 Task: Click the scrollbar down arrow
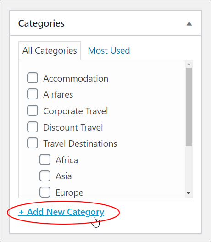(189, 193)
